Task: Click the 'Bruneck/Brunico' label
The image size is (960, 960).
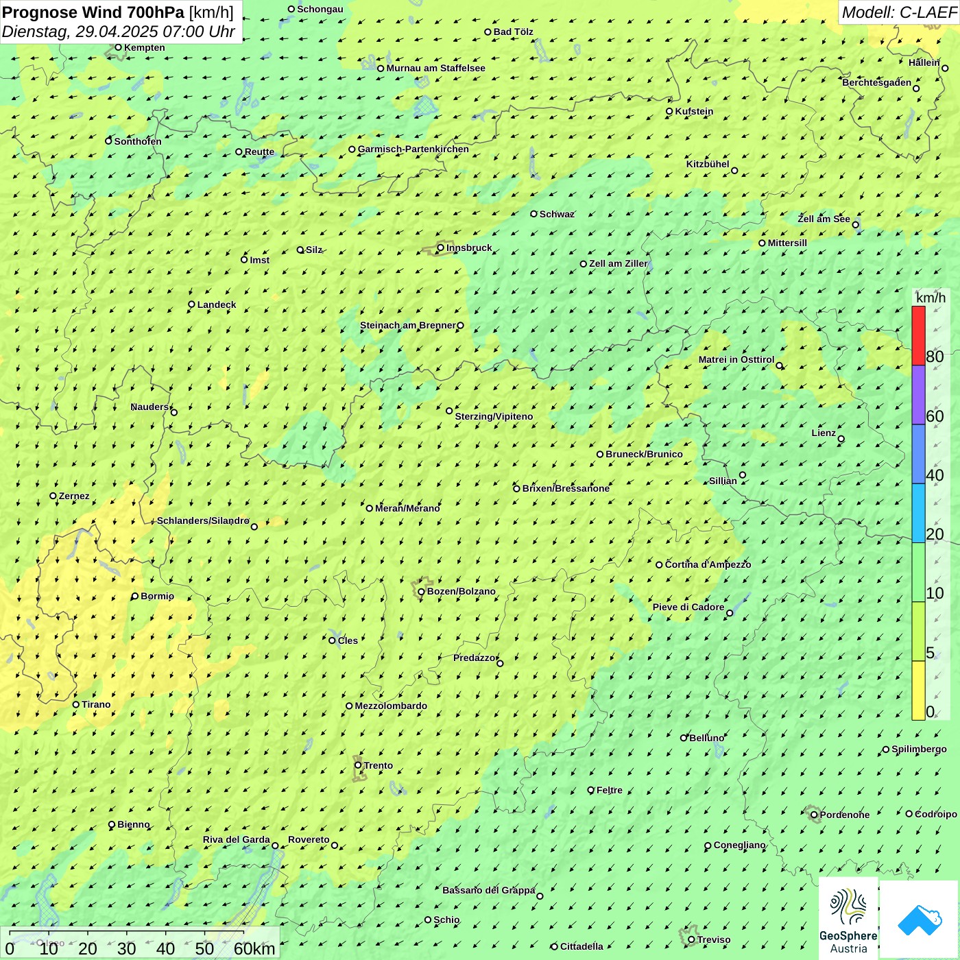Action: [644, 454]
